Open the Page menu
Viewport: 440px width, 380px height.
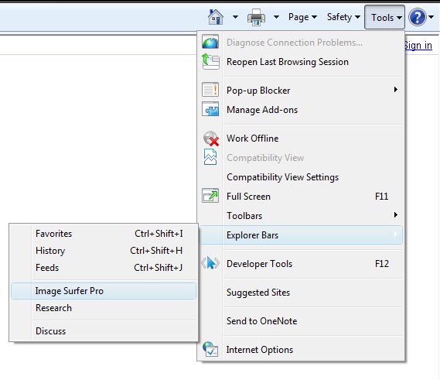coord(303,17)
